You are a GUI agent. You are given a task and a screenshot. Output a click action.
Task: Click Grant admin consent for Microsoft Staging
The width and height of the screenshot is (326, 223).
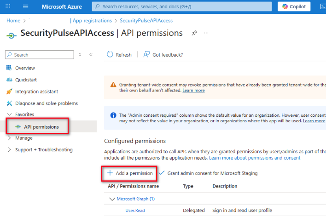tap(208, 173)
